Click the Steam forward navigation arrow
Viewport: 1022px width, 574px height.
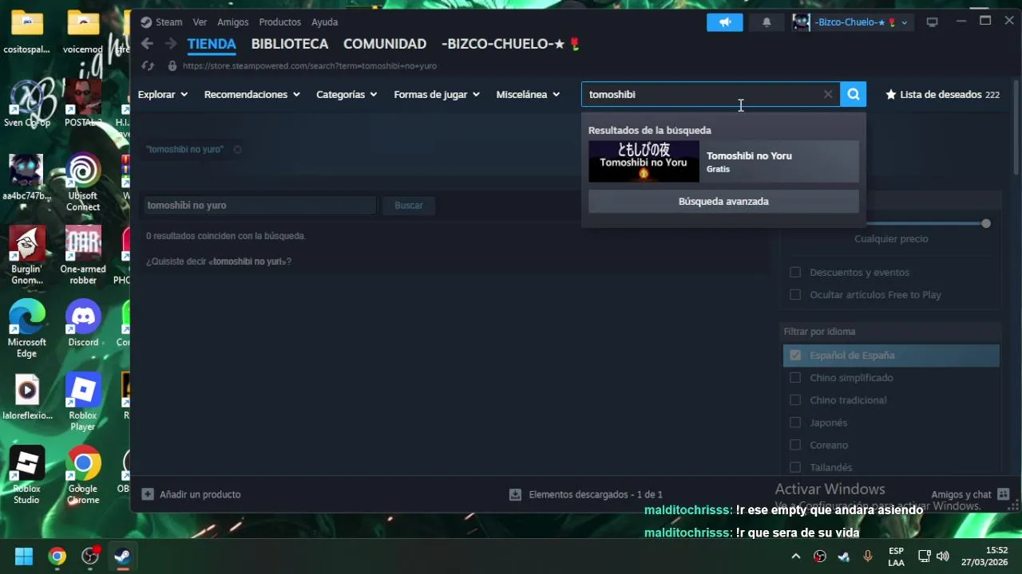pos(171,44)
